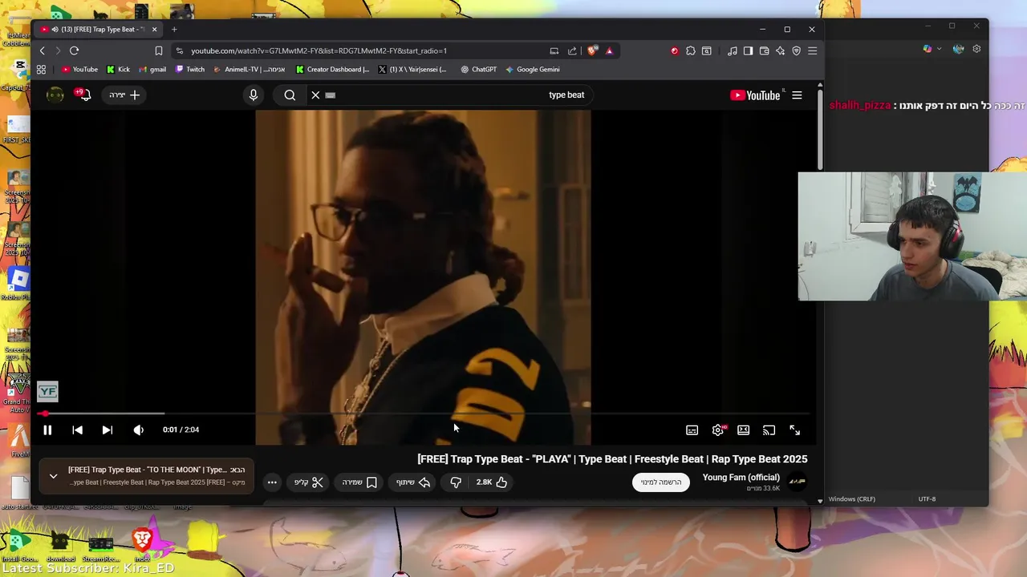Open Young Fam channel avatar

797,481
